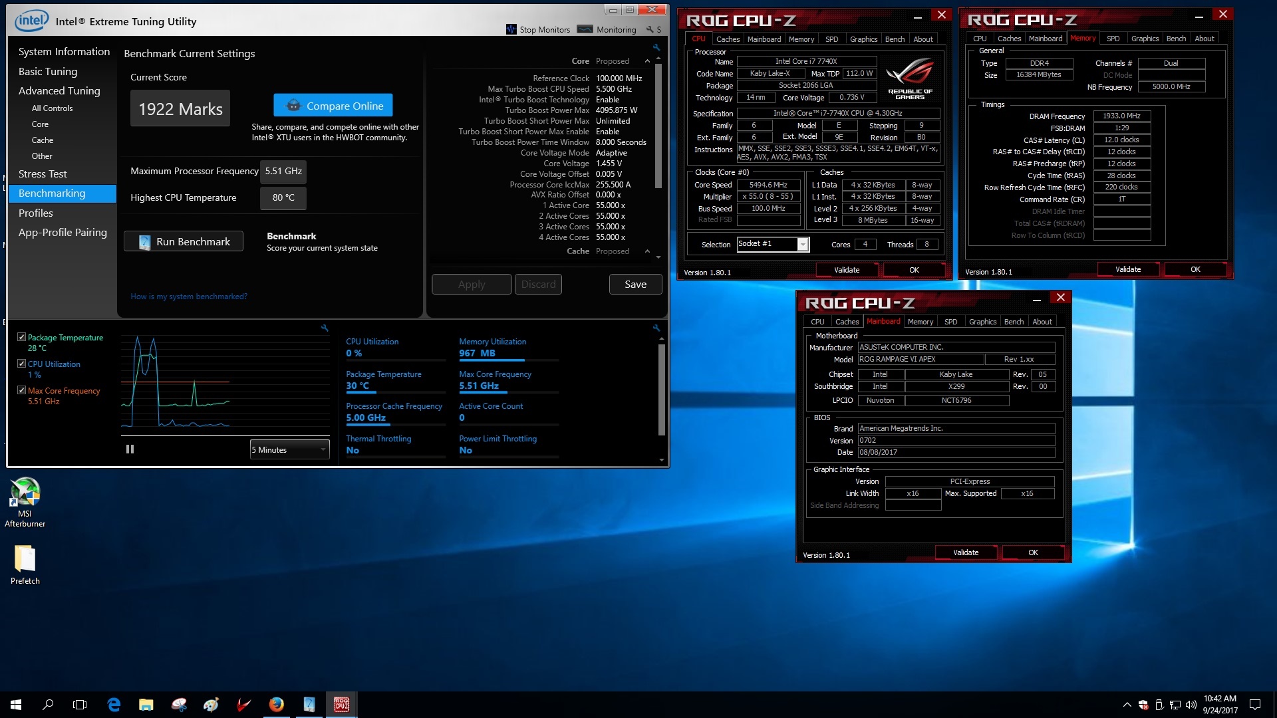This screenshot has width=1277, height=718.
Task: Click wrench icon above Core settings list
Action: point(656,47)
